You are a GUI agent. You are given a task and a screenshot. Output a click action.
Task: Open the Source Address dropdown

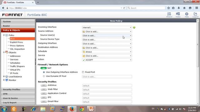[x=107, y=31]
